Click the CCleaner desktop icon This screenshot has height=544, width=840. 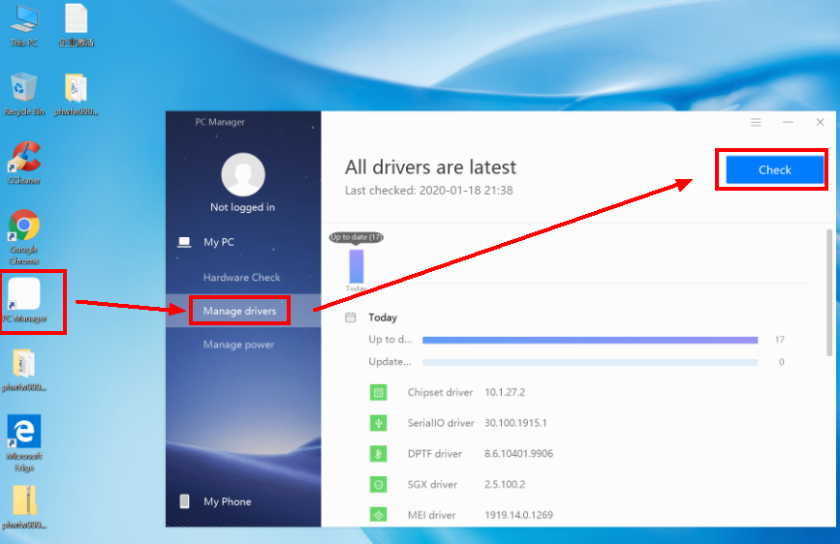pos(23,157)
